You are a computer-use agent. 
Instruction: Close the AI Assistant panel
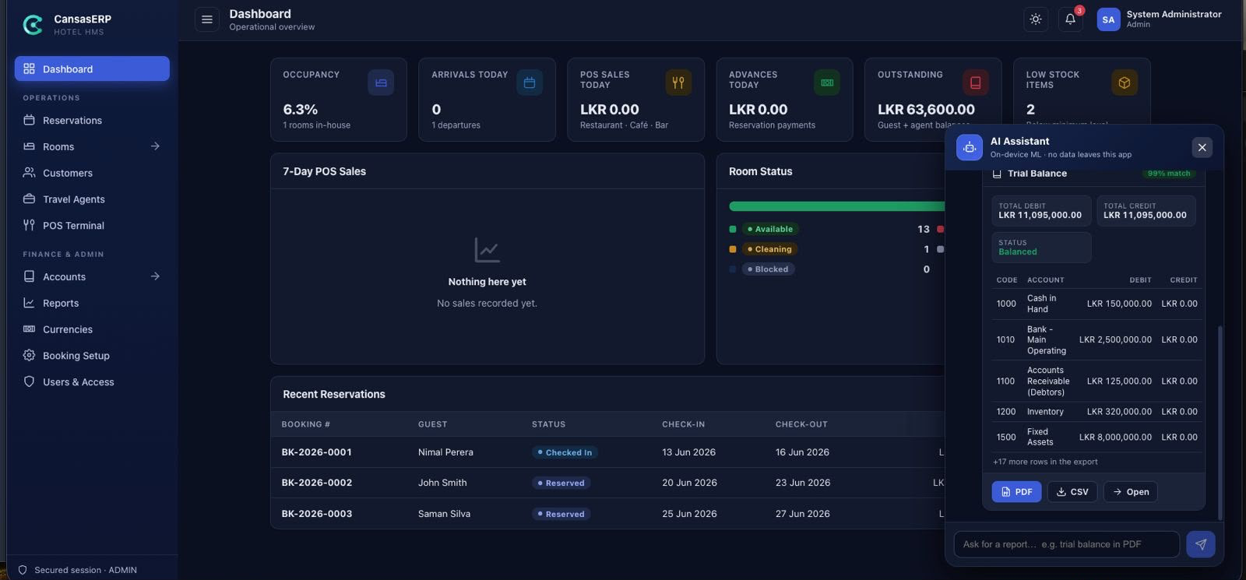click(x=1202, y=147)
